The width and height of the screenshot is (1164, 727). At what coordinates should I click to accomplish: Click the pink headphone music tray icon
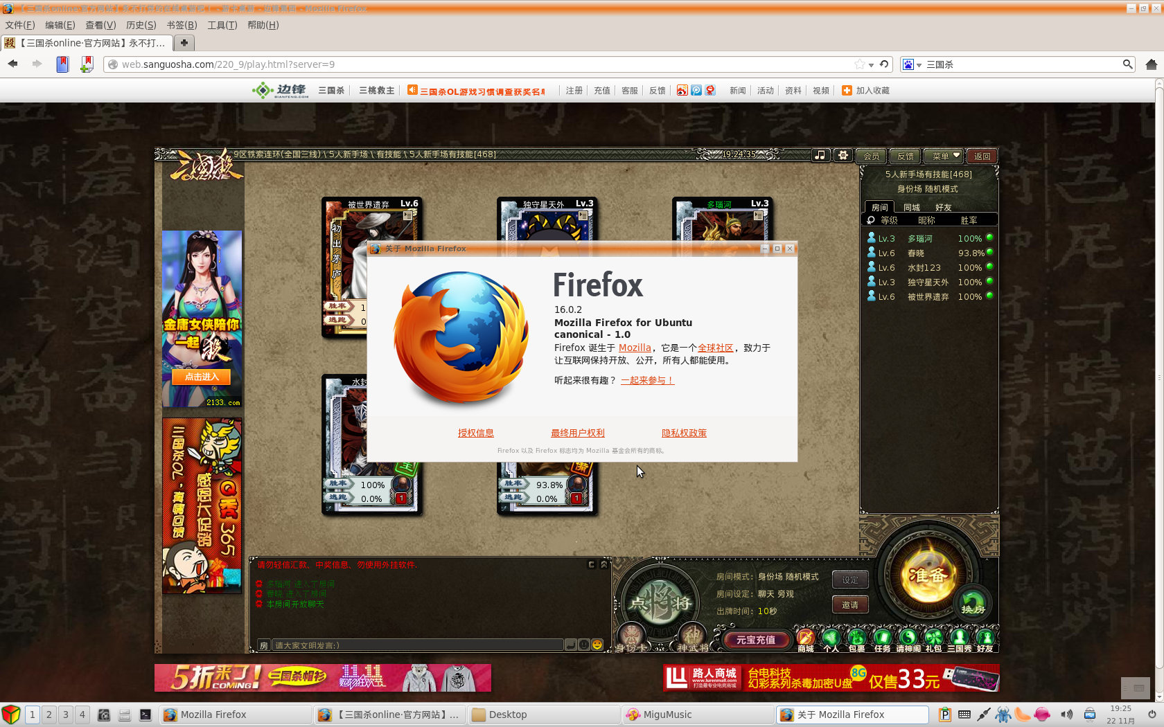tap(1042, 714)
